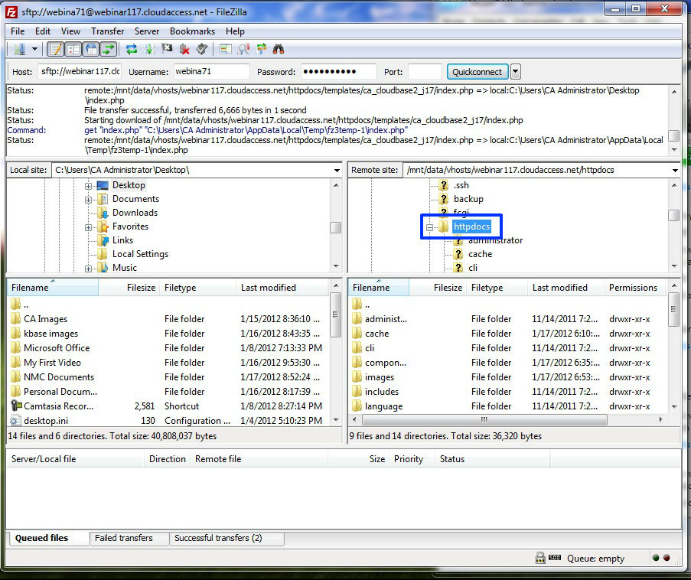This screenshot has width=691, height=580.
Task: Toggle the transfer queue display
Action: (x=109, y=49)
